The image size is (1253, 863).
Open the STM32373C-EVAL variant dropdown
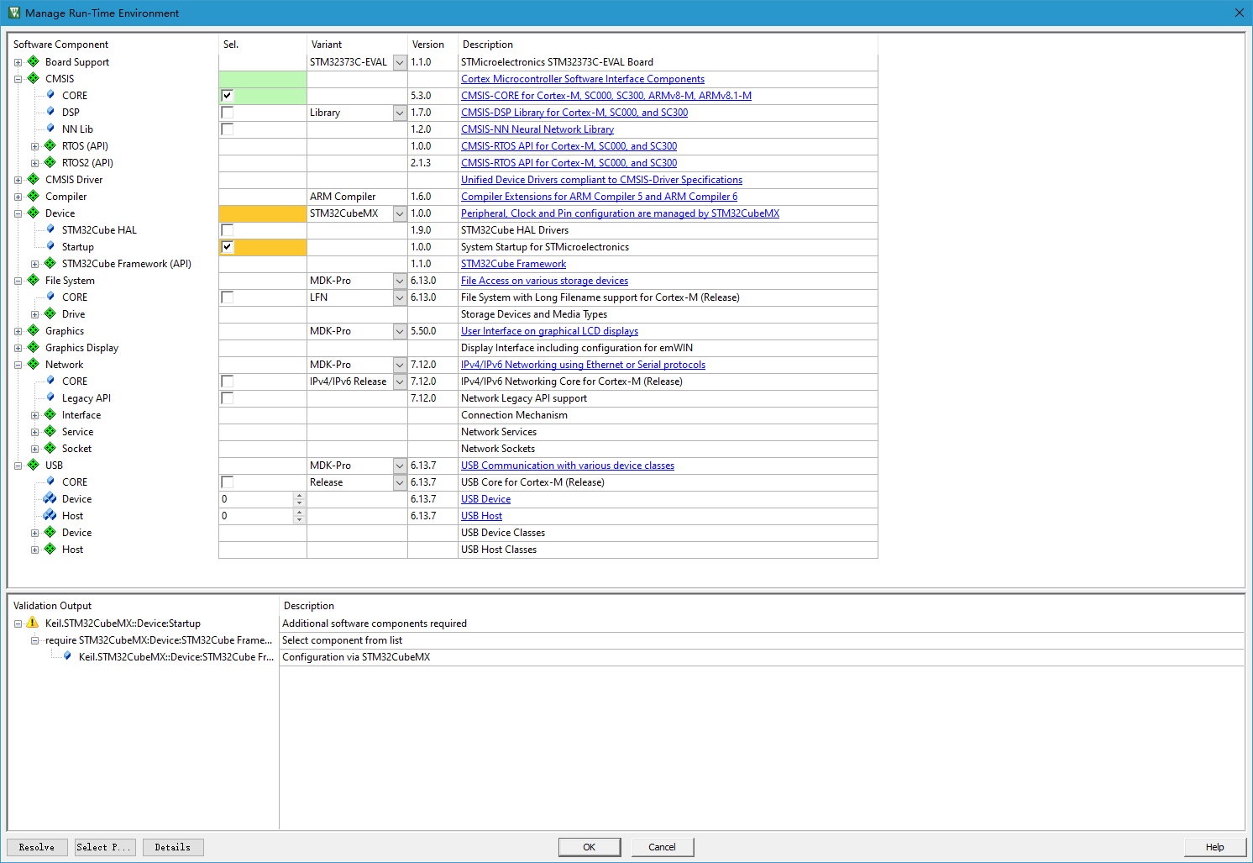(400, 62)
